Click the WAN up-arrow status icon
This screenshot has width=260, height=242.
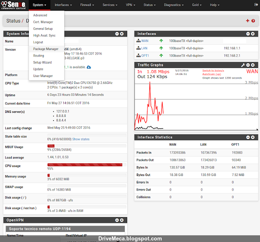coord(161,41)
